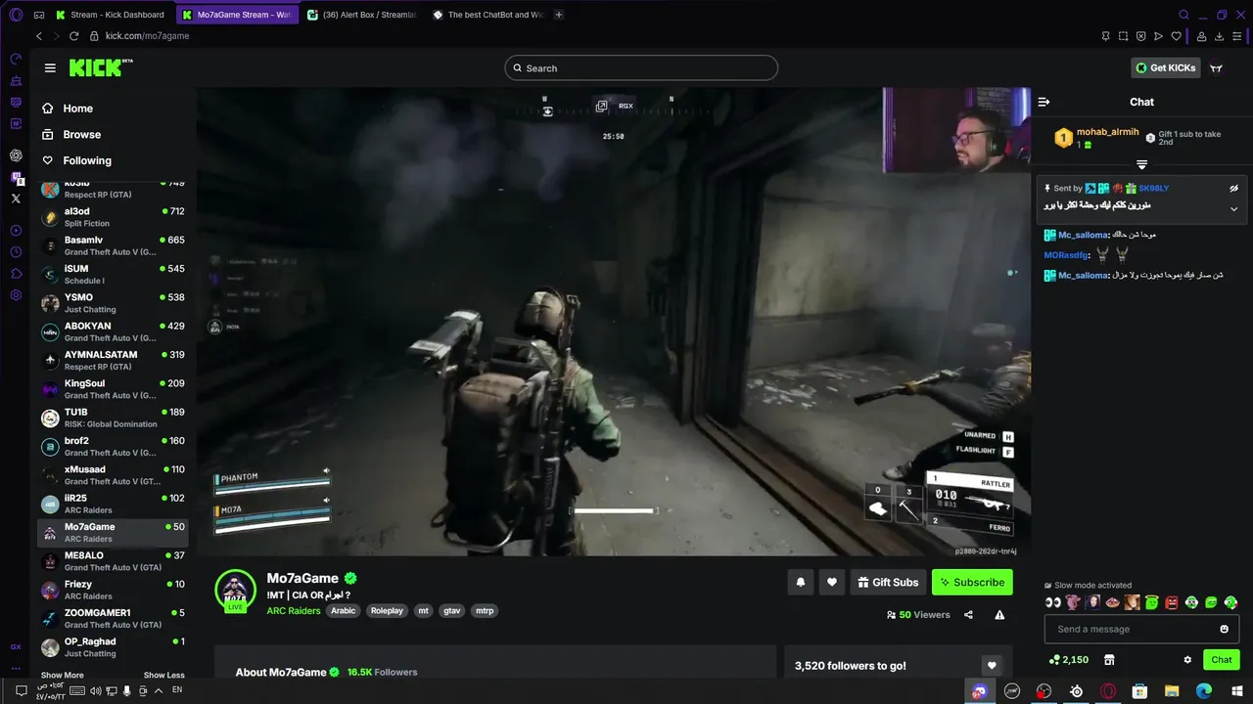Open Friezy channel in sidebar
This screenshot has width=1253, height=704.
[x=114, y=590]
